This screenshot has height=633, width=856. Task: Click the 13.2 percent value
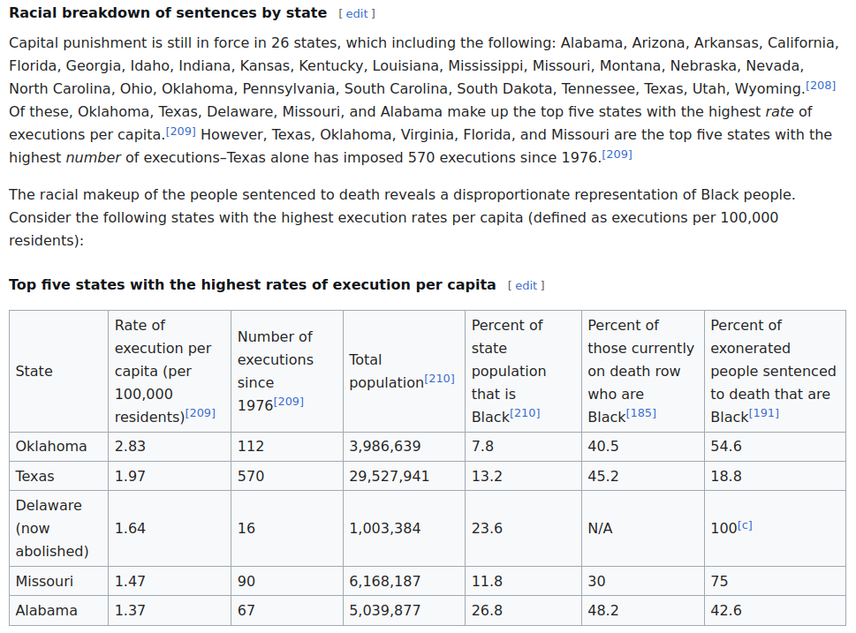tap(487, 476)
